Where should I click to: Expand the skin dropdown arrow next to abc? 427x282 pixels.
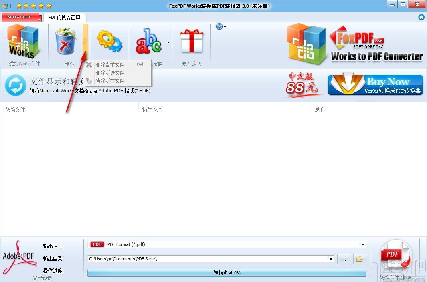coord(168,42)
